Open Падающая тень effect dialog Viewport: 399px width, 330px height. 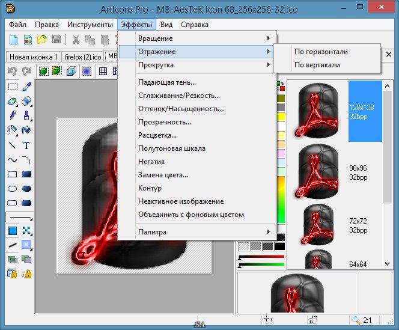coord(197,82)
